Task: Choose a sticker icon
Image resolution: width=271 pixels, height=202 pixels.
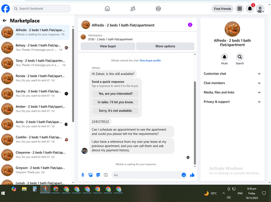Action: (x=98, y=175)
